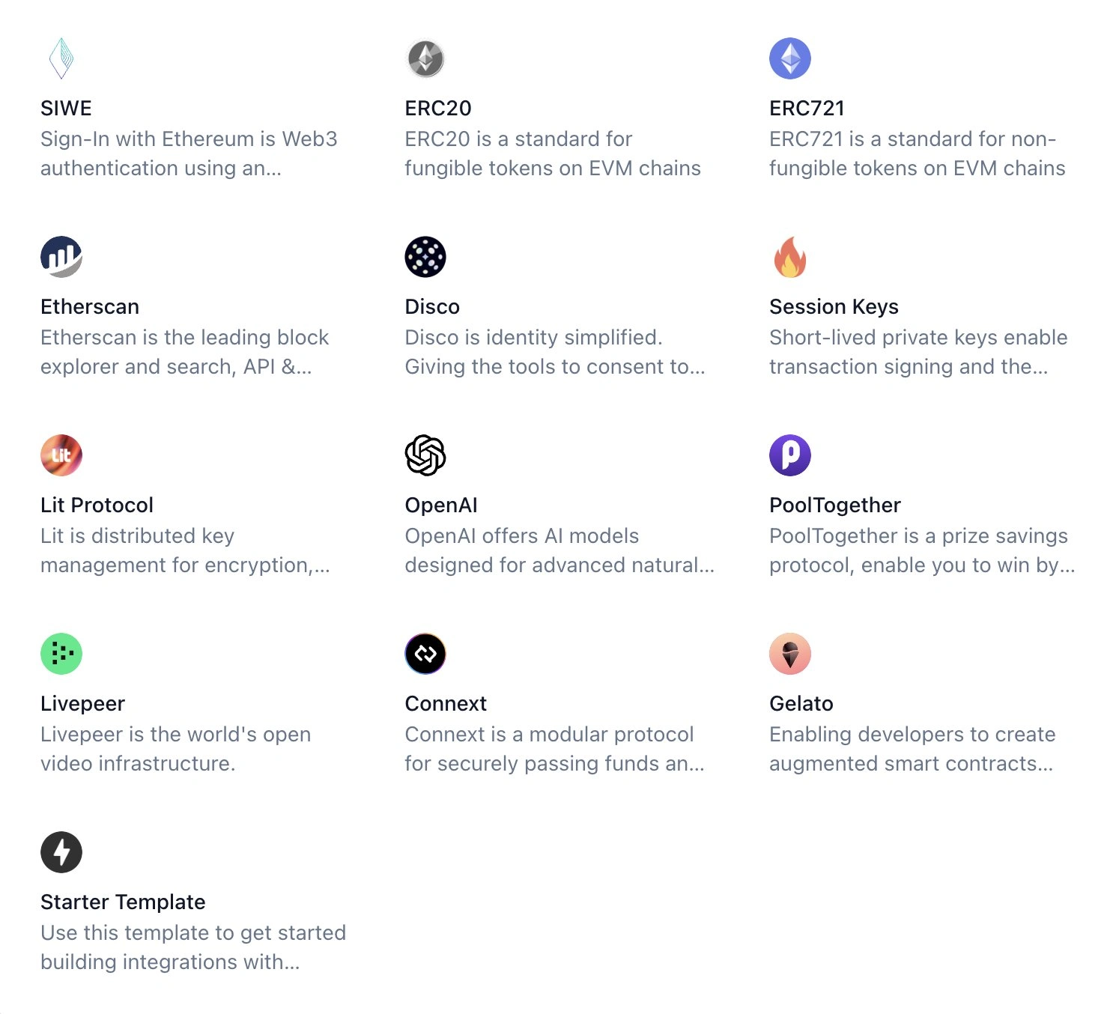Open the Session Keys heading
1116x1014 pixels.
pos(834,307)
